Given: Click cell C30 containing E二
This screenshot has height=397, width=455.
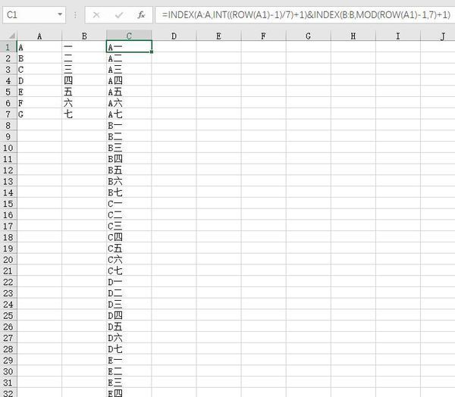Looking at the screenshot, I should click(129, 371).
